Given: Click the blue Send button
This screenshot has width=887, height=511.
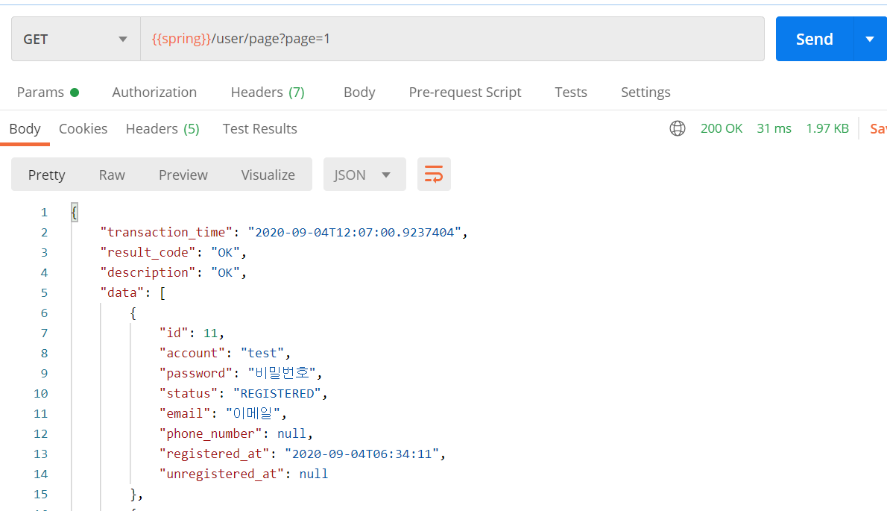Looking at the screenshot, I should tap(815, 39).
